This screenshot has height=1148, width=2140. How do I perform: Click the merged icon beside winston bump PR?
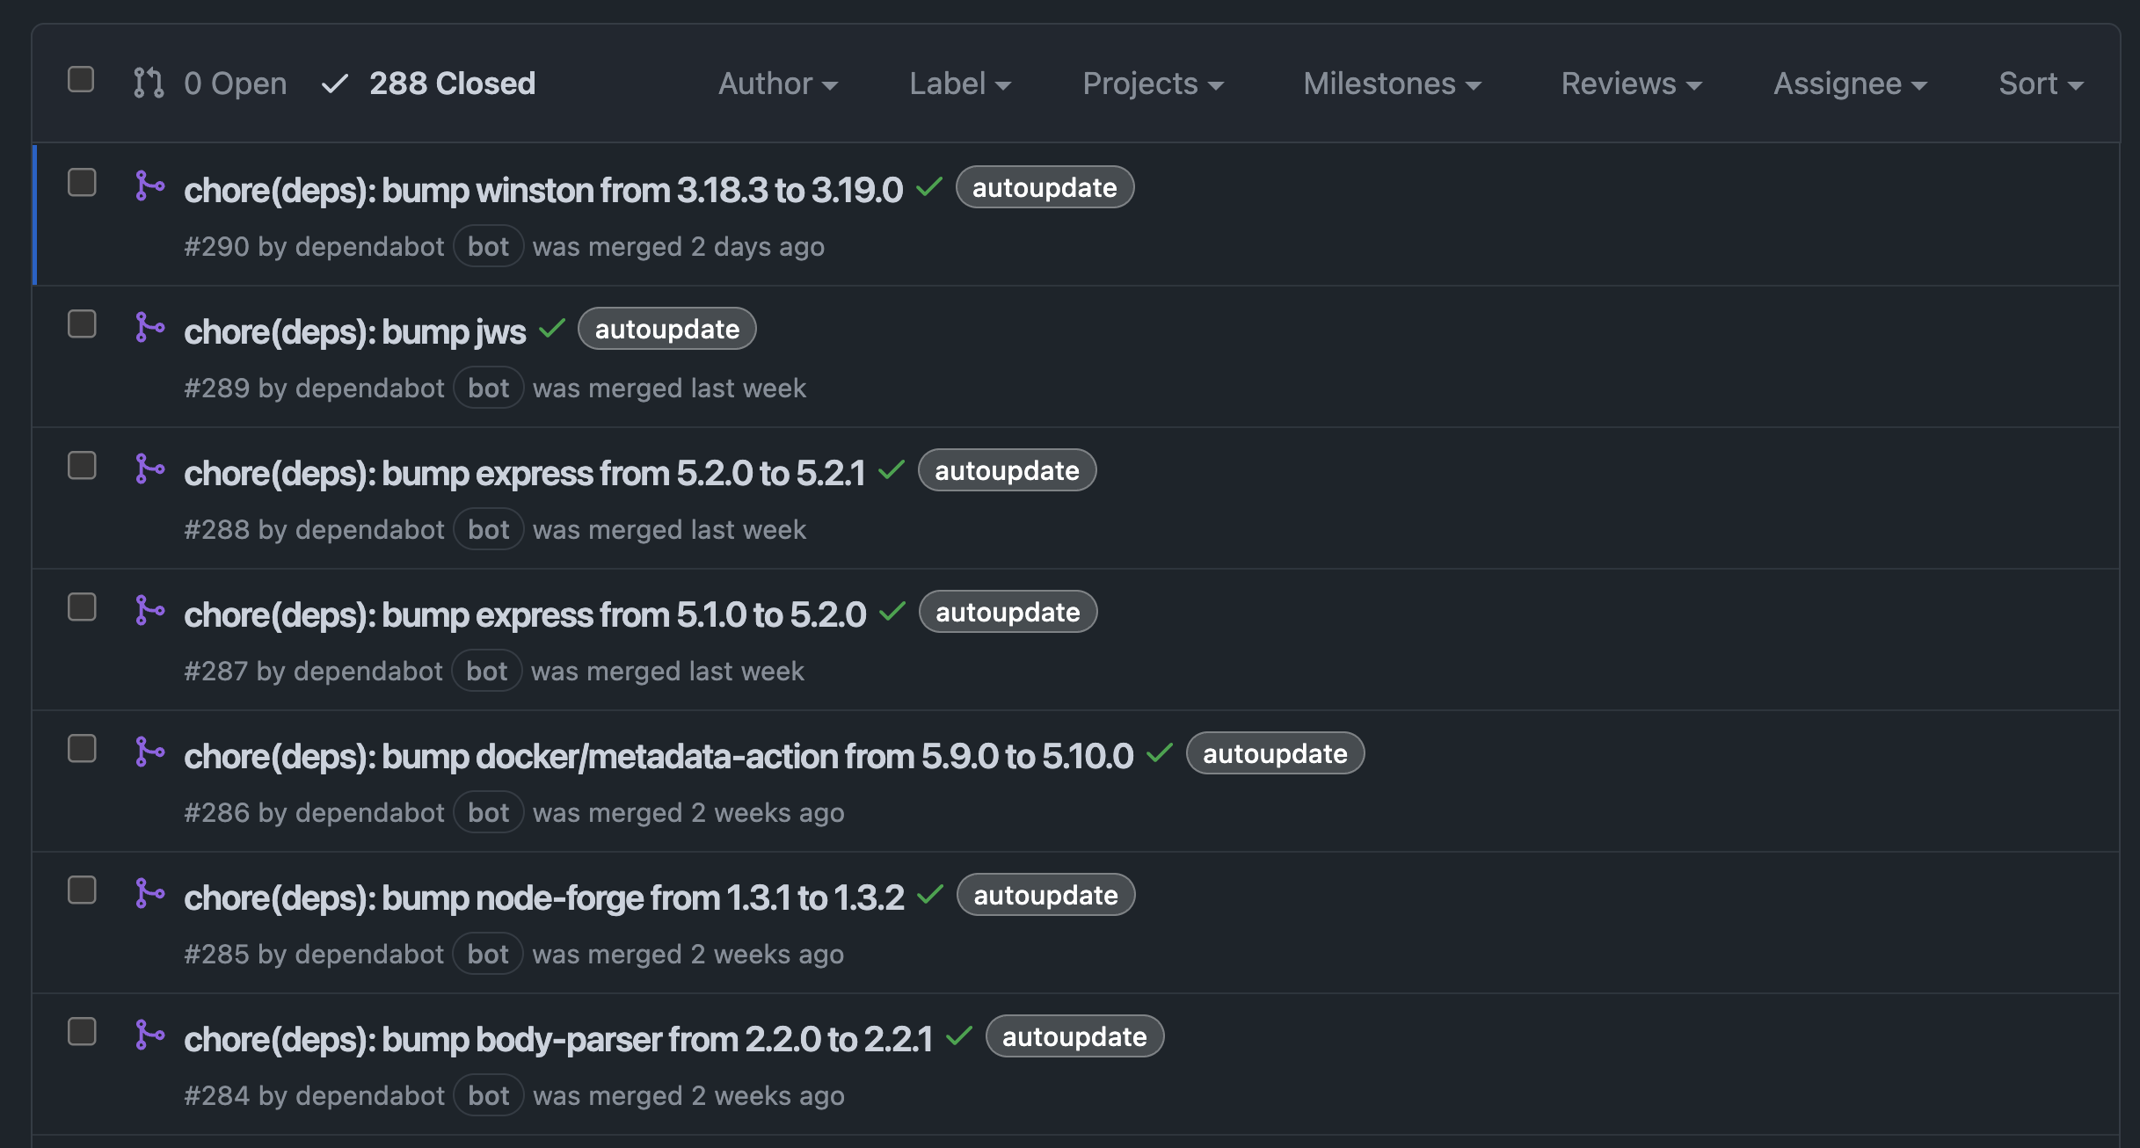[149, 186]
